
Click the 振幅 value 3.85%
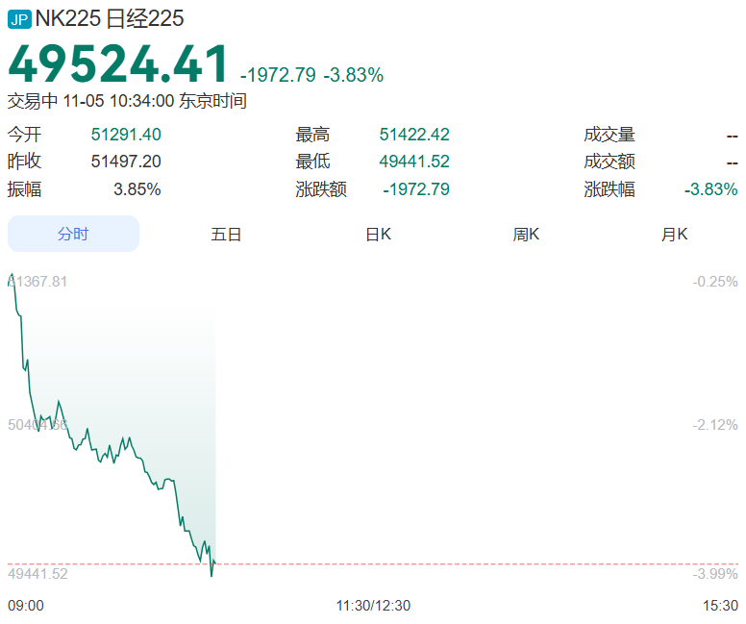click(137, 189)
